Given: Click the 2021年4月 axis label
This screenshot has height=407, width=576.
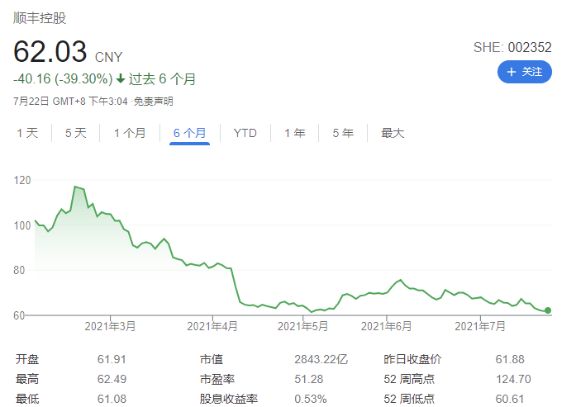Looking at the screenshot, I should [212, 326].
